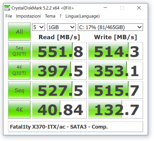Screen dimensions: 154x141
Task: Expand the drive dropdown showing C: 17%
Action: click(110, 27)
